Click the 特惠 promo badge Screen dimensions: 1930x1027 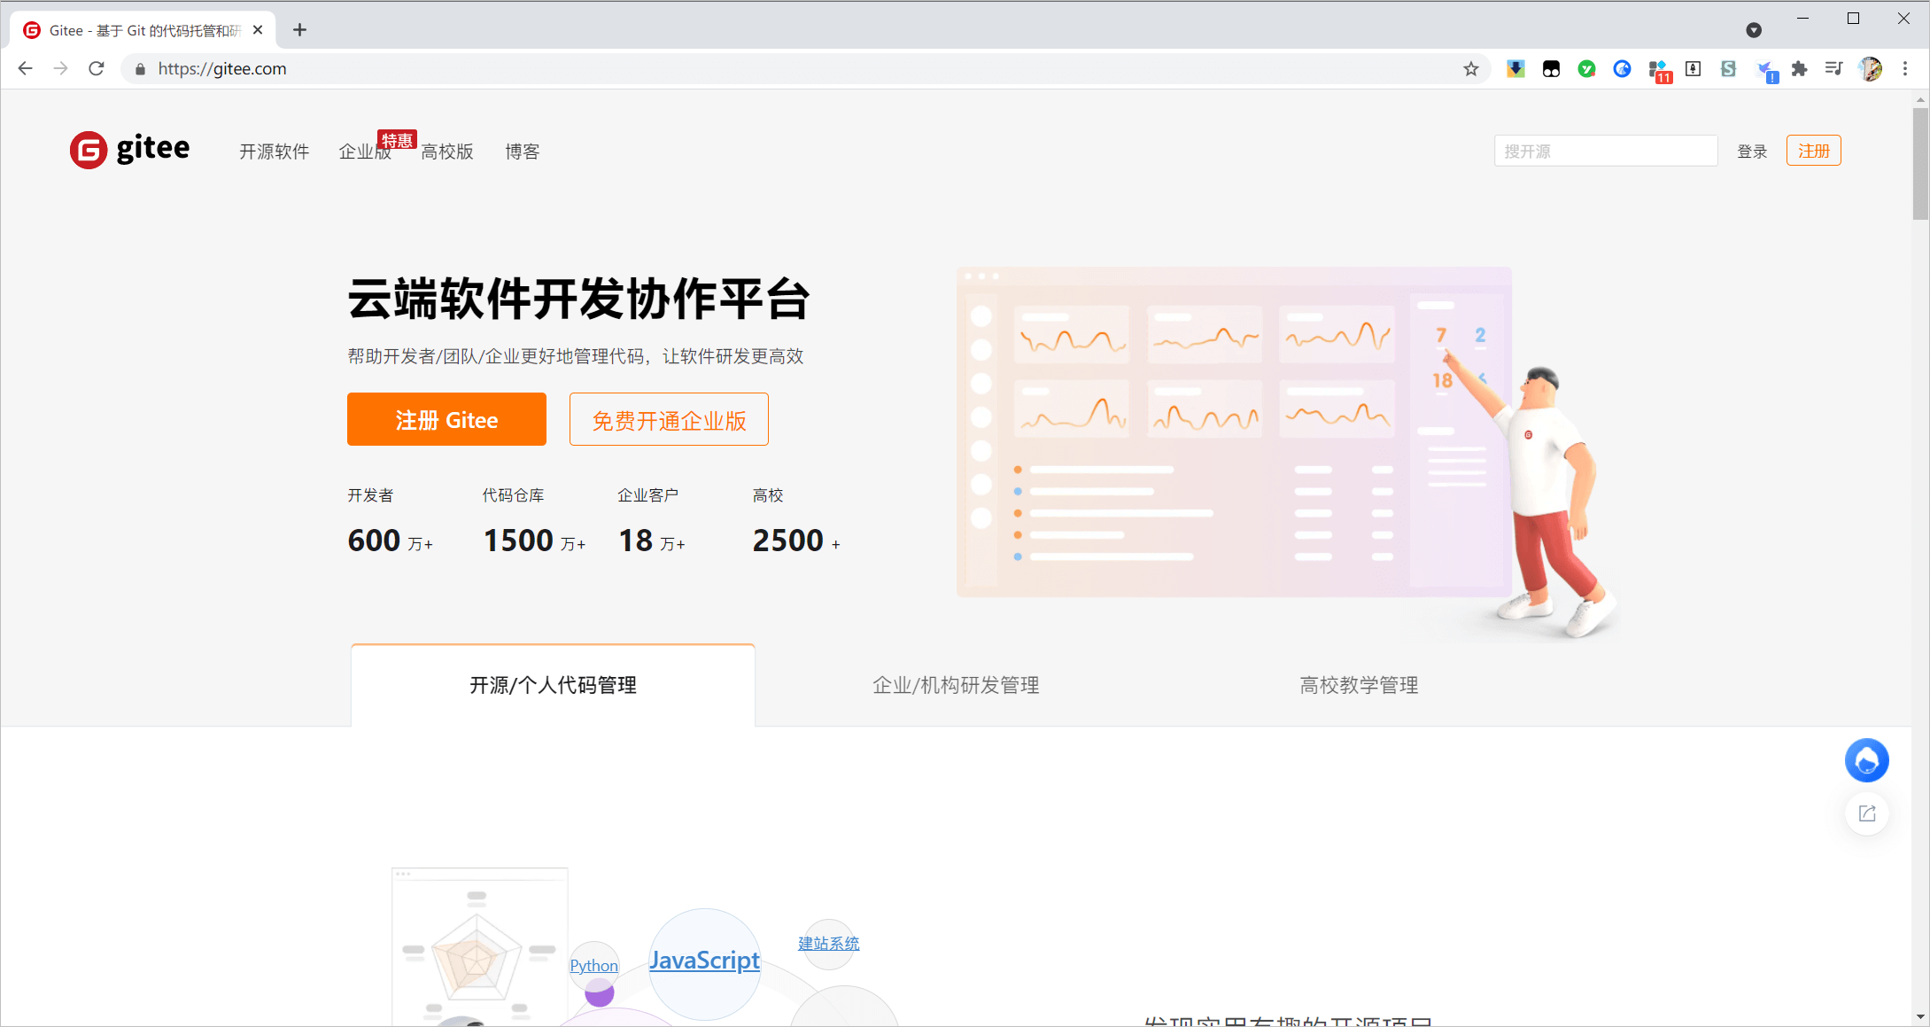pos(397,140)
